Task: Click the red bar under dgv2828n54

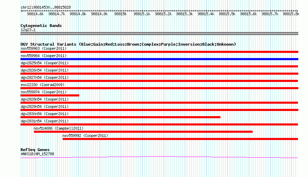Action: pyautogui.click(x=159, y=103)
